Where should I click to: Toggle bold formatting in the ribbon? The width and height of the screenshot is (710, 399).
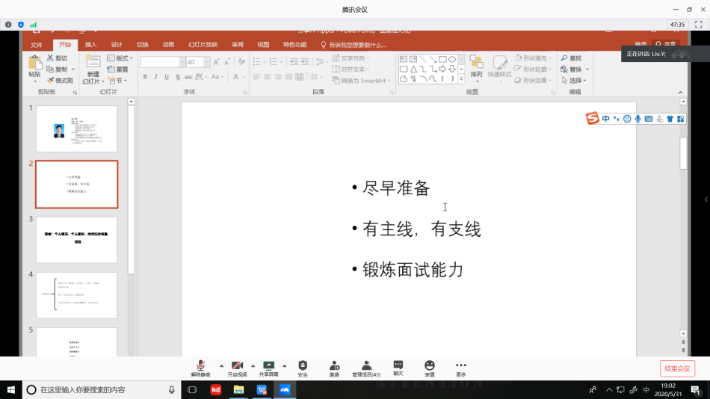coord(145,77)
